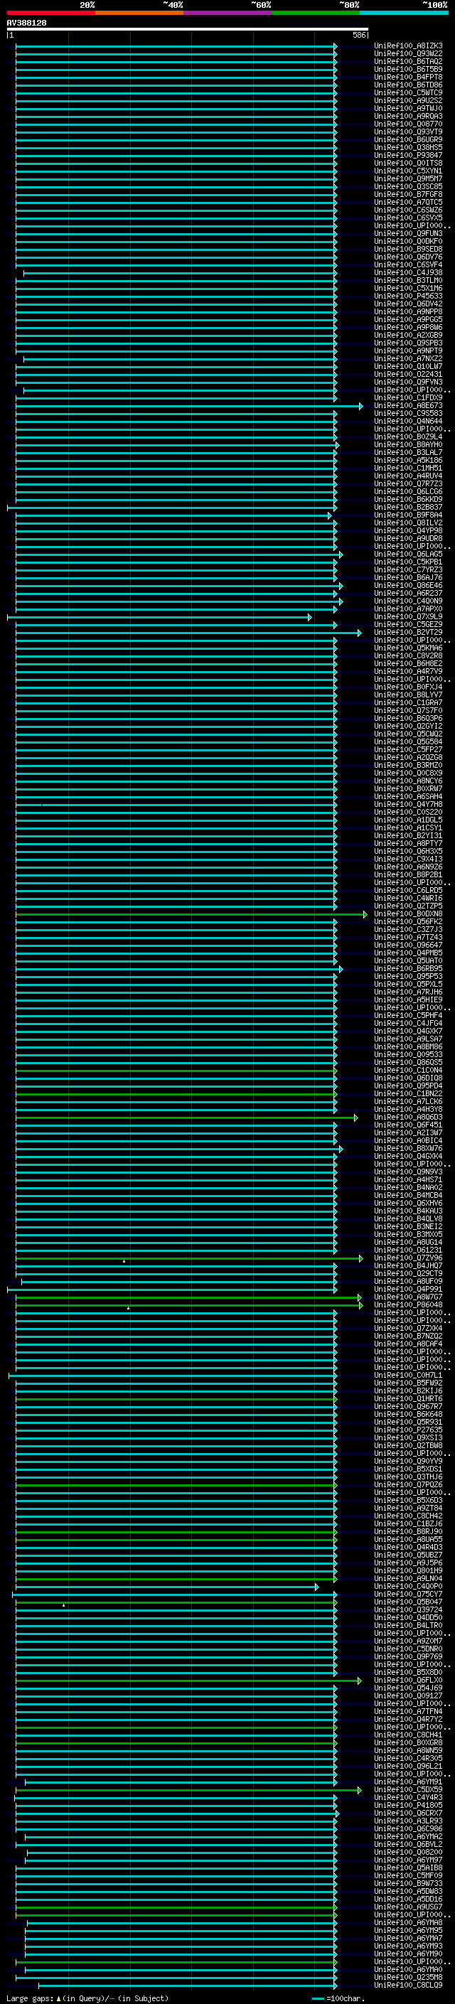This screenshot has height=2004, width=455.
Task: Click the green alignment line for UniRef100_B0DXN8
Action: 190,914
